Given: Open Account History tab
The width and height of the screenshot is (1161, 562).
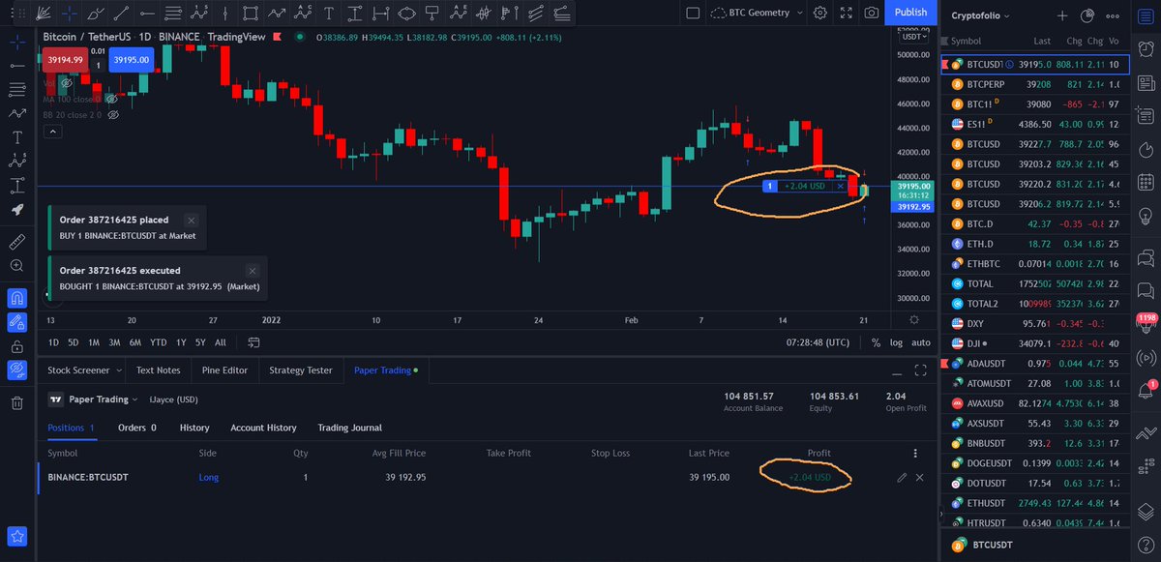Looking at the screenshot, I should [263, 428].
